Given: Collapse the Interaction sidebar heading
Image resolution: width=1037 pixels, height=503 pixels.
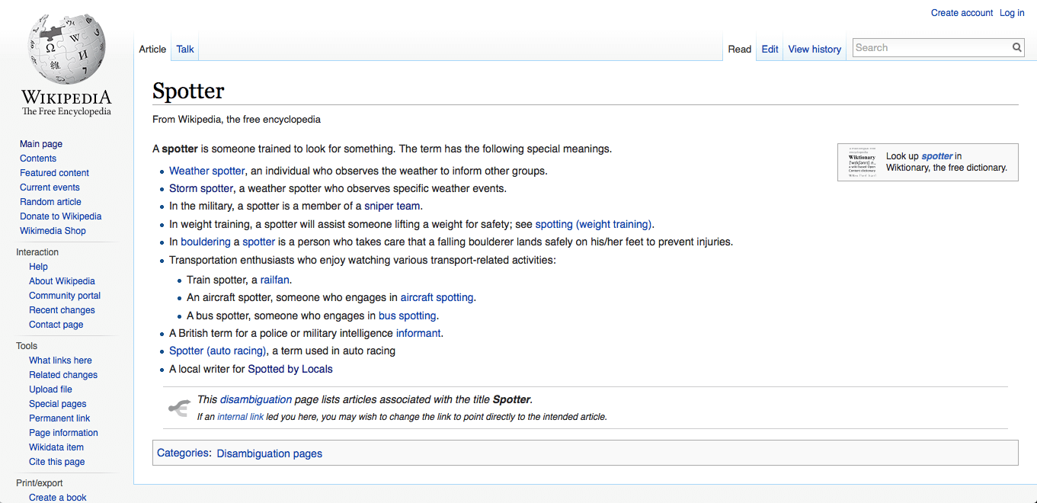Looking at the screenshot, I should pos(37,252).
